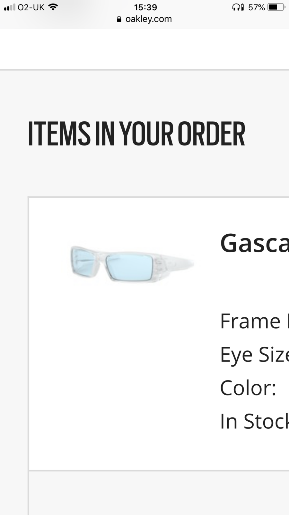Tap the headphones indicator icon
This screenshot has width=289, height=515.
238,7
